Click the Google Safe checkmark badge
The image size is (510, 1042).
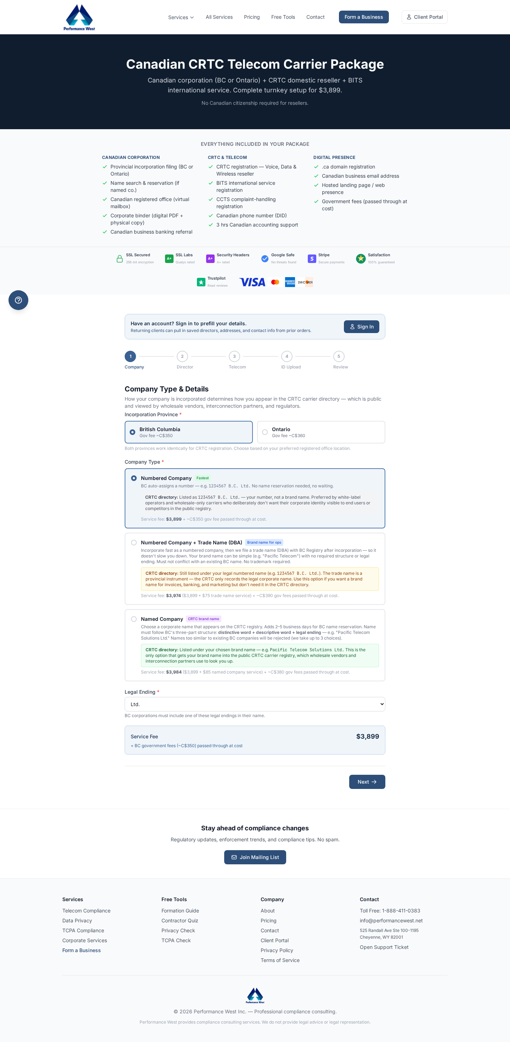[265, 259]
